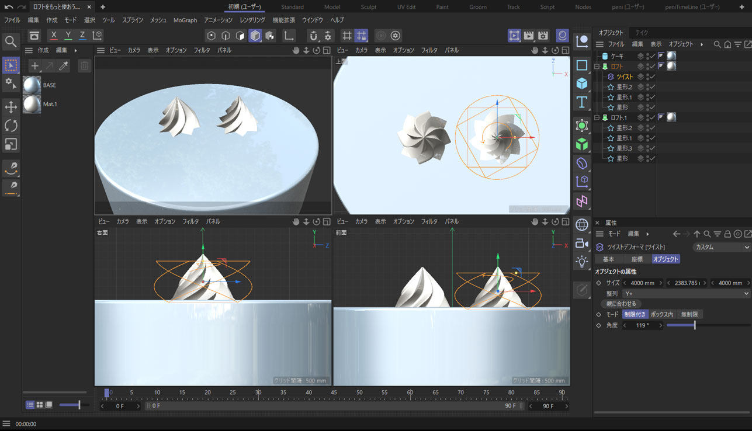Click the Light object icon

point(582,262)
